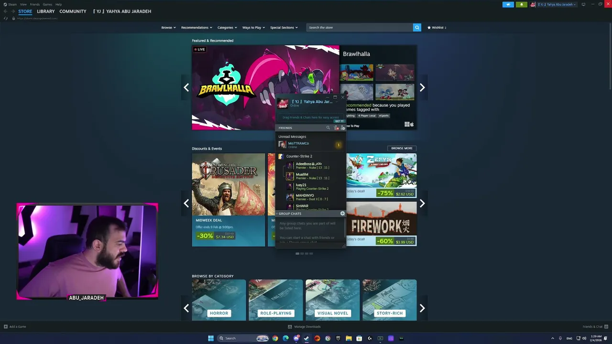Open Microsoft Edge from the taskbar
612x344 pixels.
point(285,338)
